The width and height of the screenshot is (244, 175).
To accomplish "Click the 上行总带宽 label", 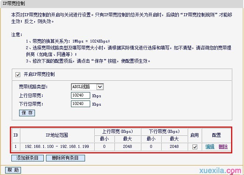I will (x=31, y=95).
